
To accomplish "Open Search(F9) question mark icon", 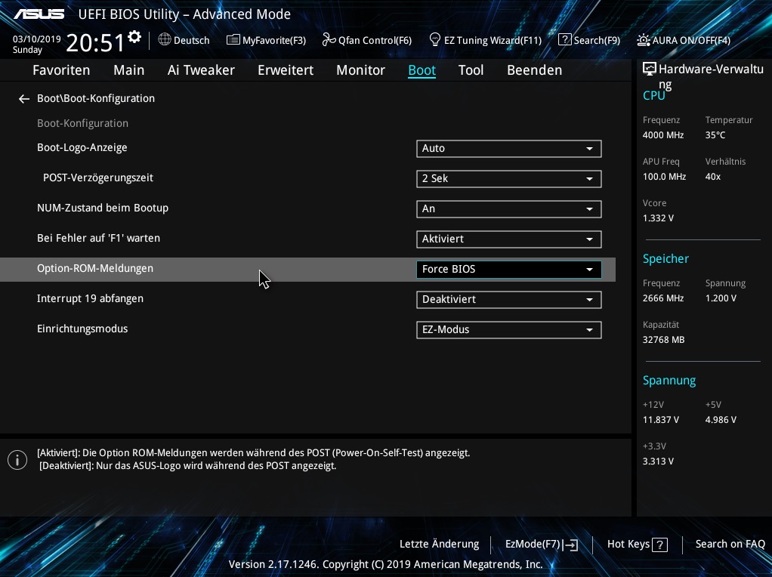I will (x=564, y=39).
